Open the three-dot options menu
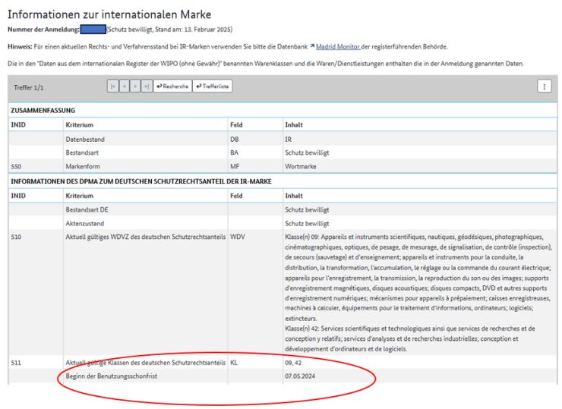 (544, 87)
